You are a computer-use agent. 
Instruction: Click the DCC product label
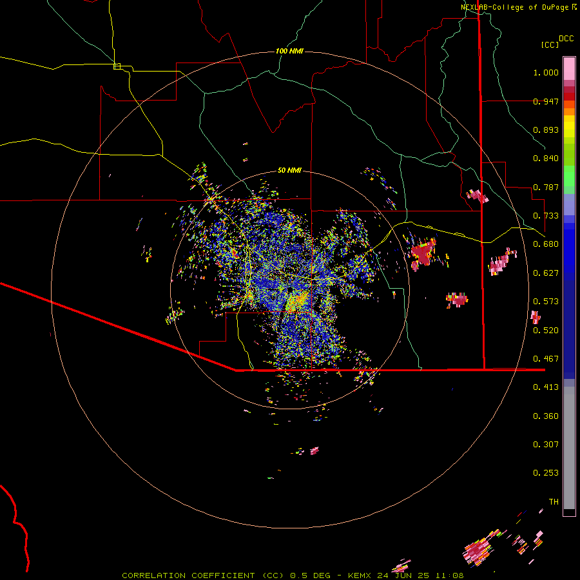pyautogui.click(x=566, y=39)
